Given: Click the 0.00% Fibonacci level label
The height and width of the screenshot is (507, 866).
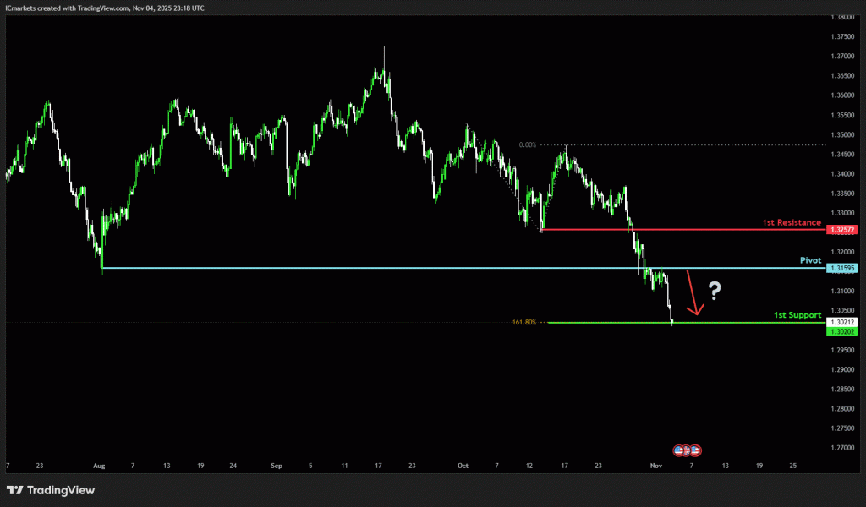Looking at the screenshot, I should [528, 144].
